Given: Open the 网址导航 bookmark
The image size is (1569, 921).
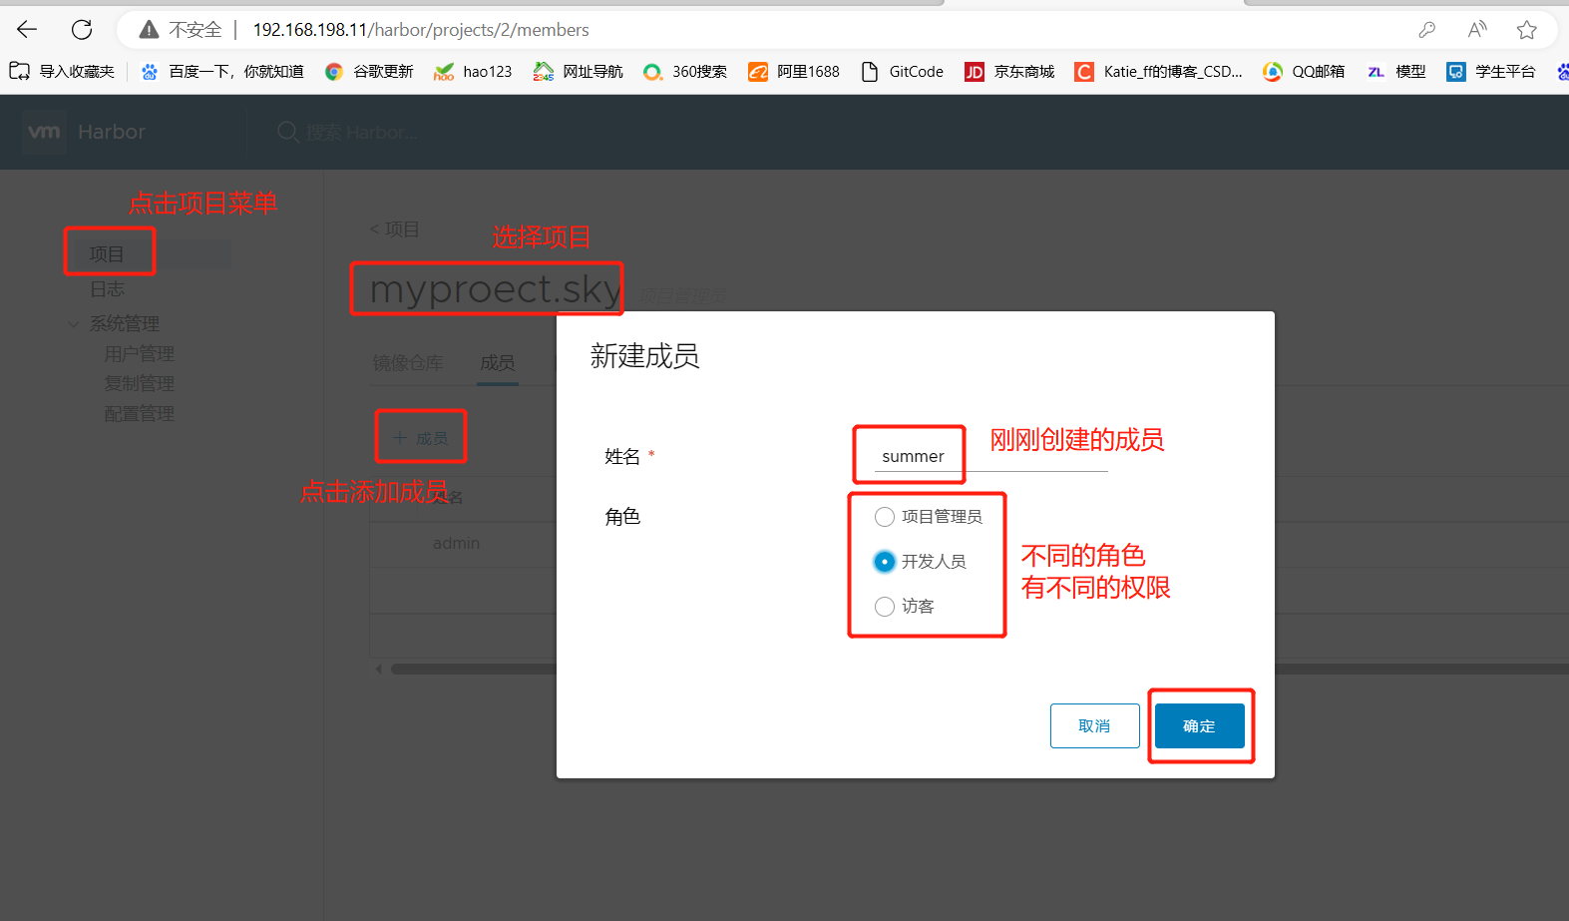Looking at the screenshot, I should point(578,71).
